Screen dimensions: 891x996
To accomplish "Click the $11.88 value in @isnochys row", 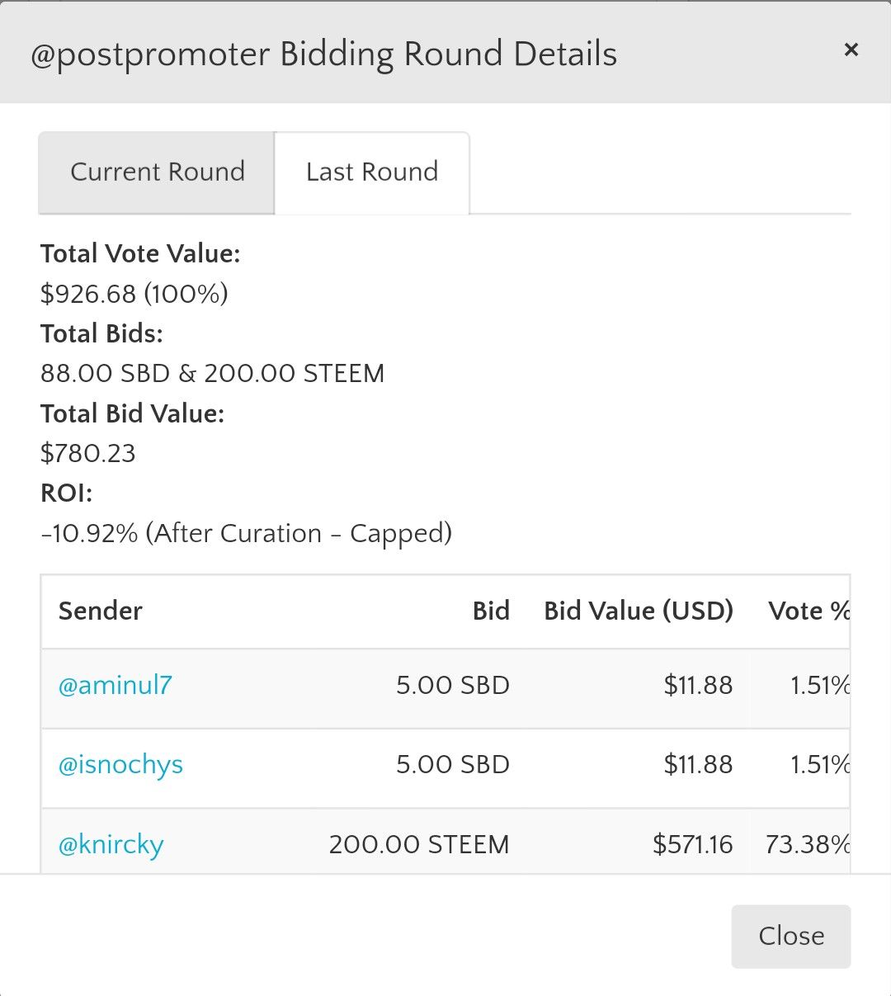I will click(x=698, y=765).
